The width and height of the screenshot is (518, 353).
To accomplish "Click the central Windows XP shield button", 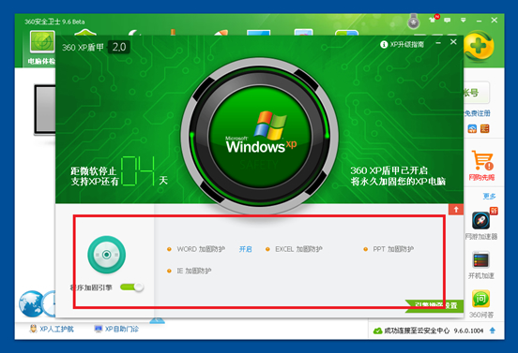I will click(x=260, y=136).
